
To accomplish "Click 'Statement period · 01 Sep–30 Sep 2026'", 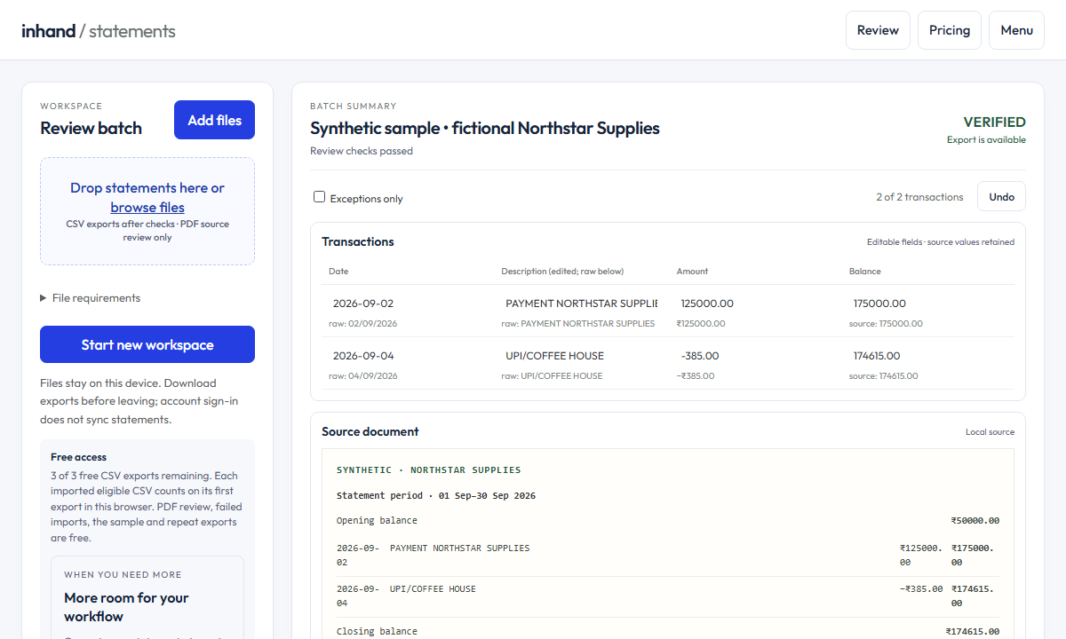I will (436, 495).
